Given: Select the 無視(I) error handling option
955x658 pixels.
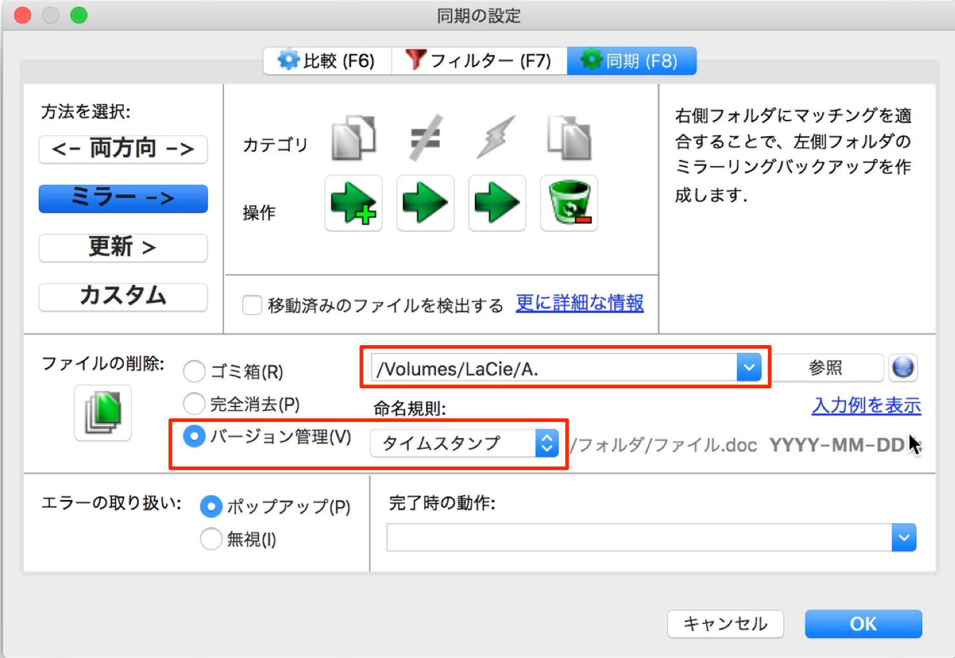Looking at the screenshot, I should click(x=211, y=539).
